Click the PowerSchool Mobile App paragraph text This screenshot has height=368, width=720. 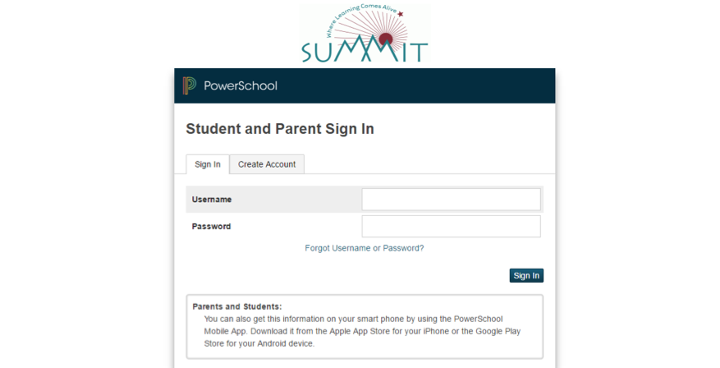point(362,331)
